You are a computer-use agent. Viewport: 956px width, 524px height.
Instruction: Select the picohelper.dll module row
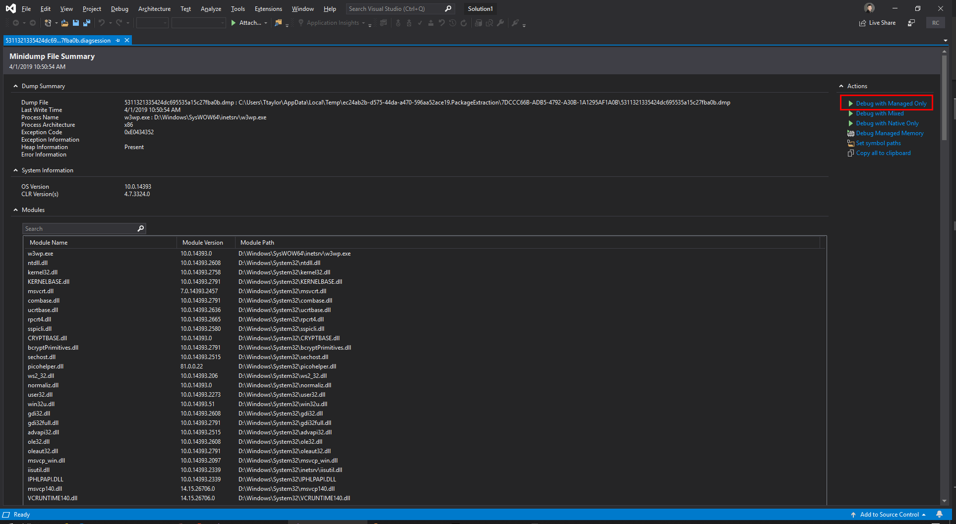coord(424,367)
